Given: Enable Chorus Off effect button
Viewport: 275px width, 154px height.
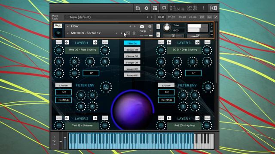Looking at the screenshot, I should 132,56.
